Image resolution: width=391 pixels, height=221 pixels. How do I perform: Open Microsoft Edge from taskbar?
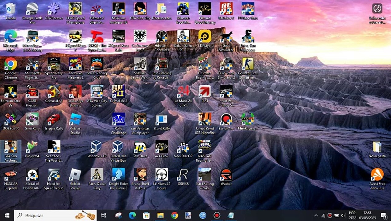[132, 215]
